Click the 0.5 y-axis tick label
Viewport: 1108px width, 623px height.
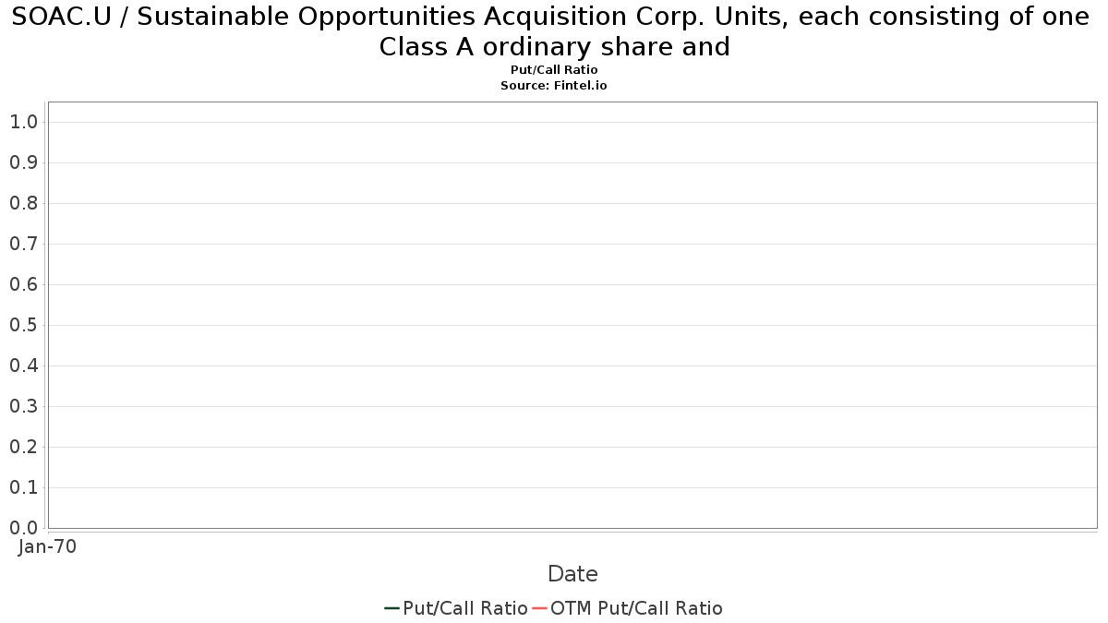23,325
